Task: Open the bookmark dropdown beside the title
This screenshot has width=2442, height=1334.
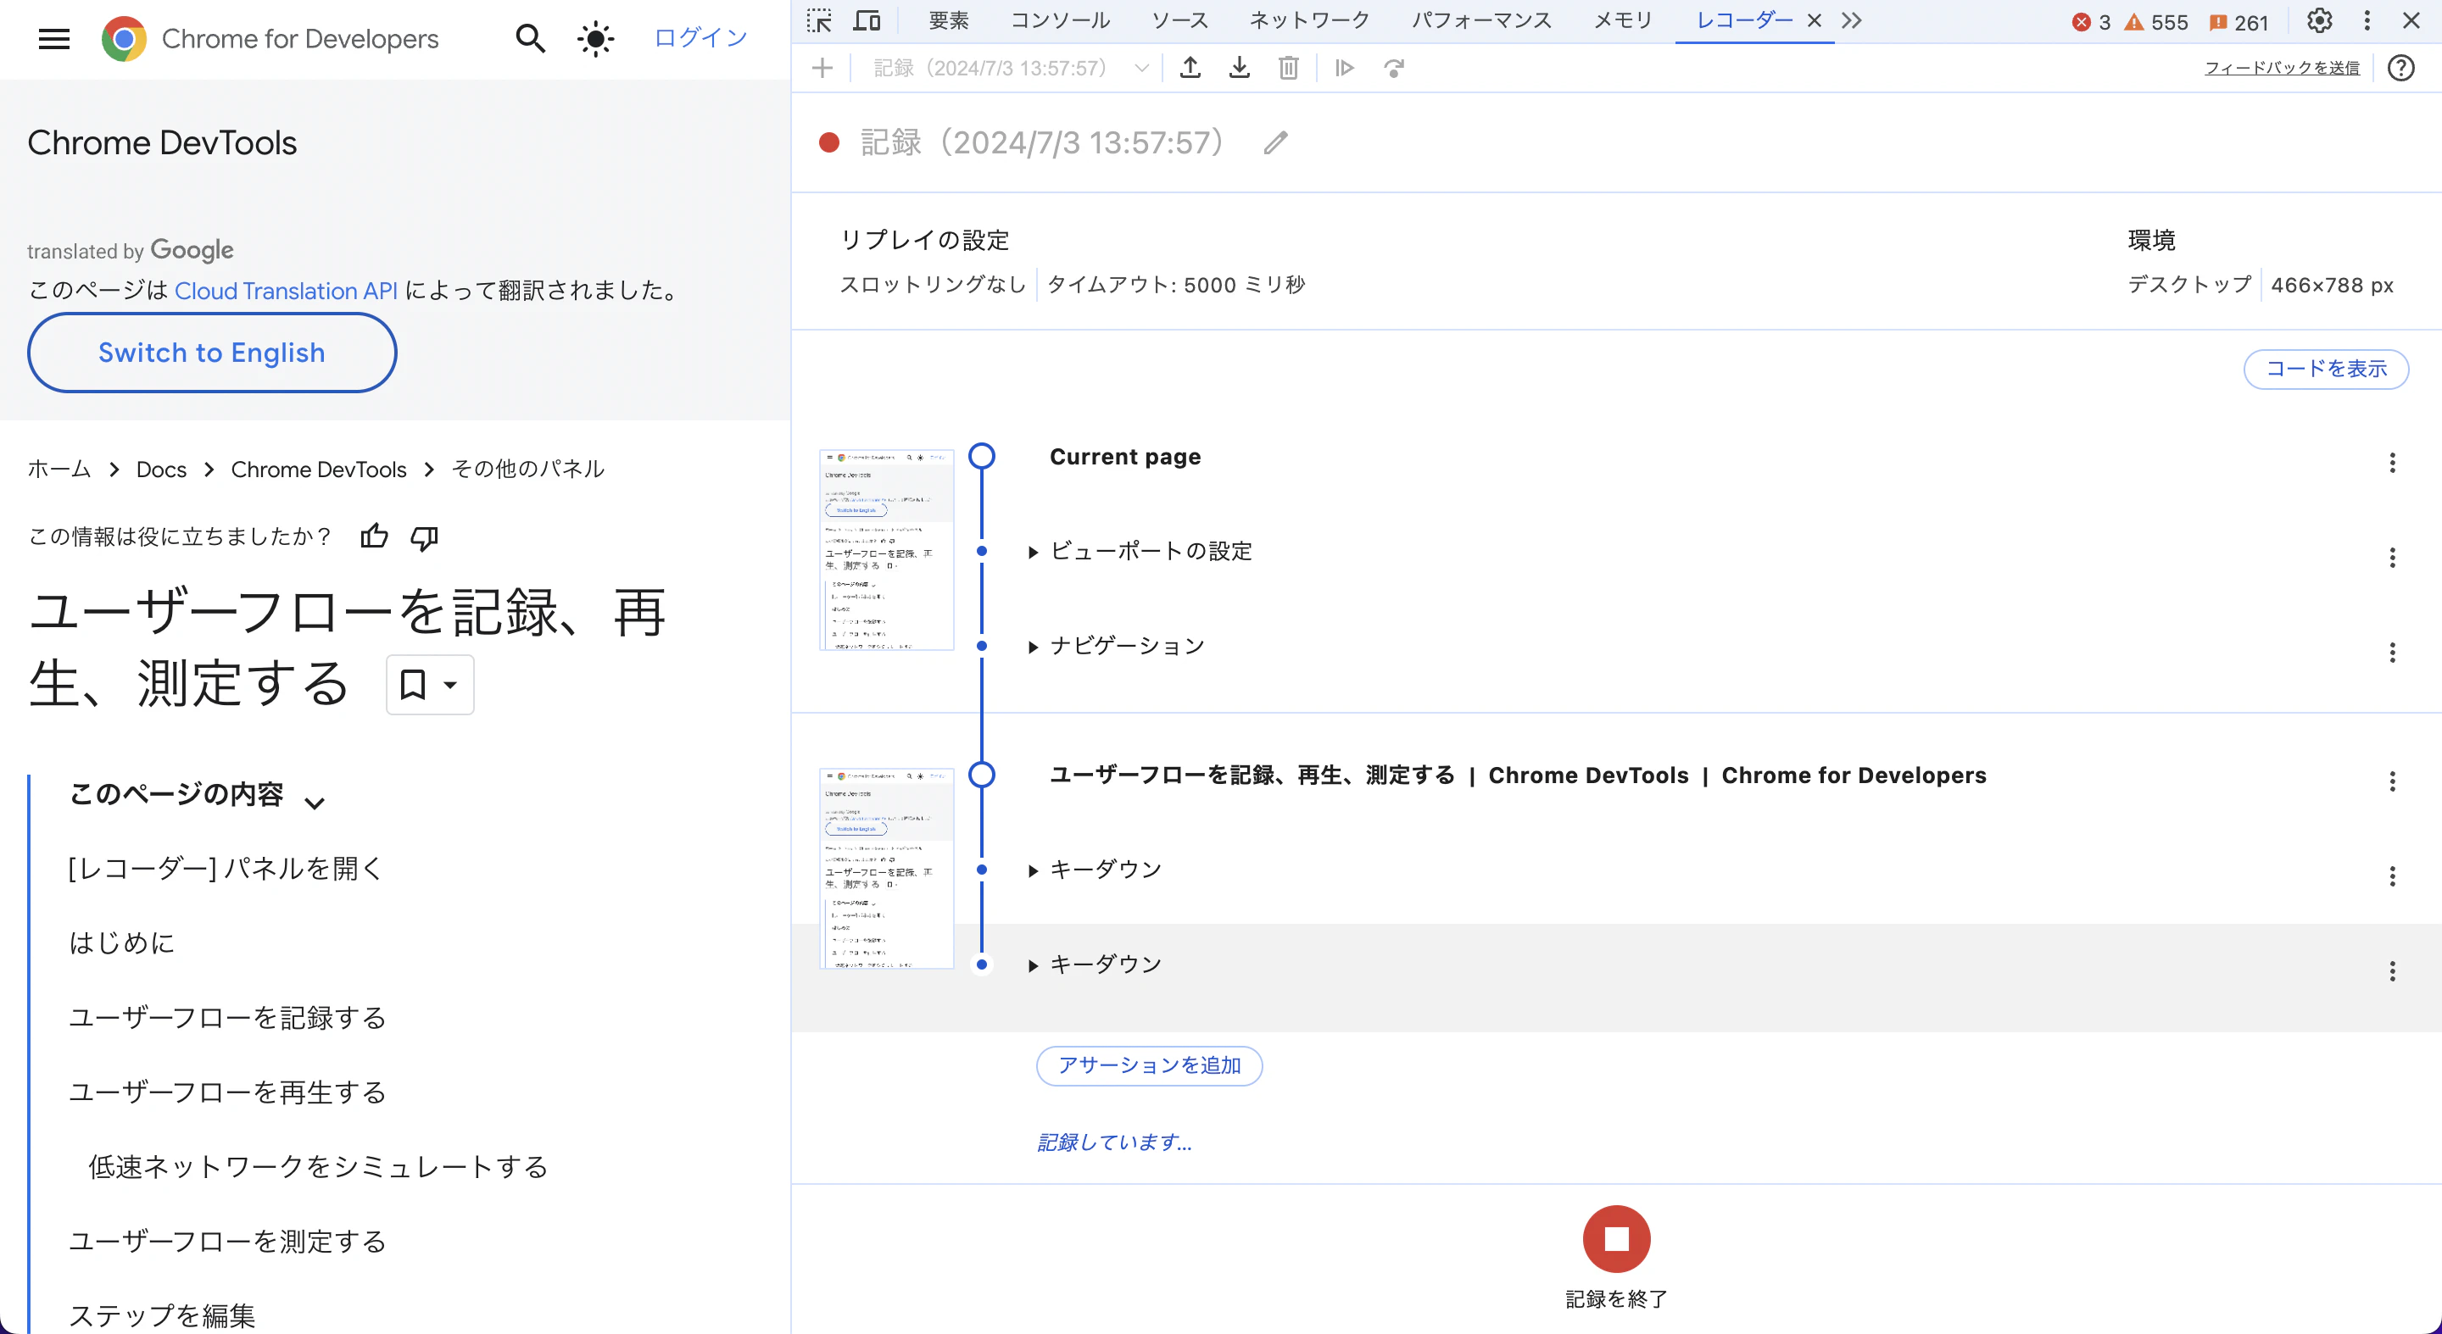Action: [x=429, y=684]
